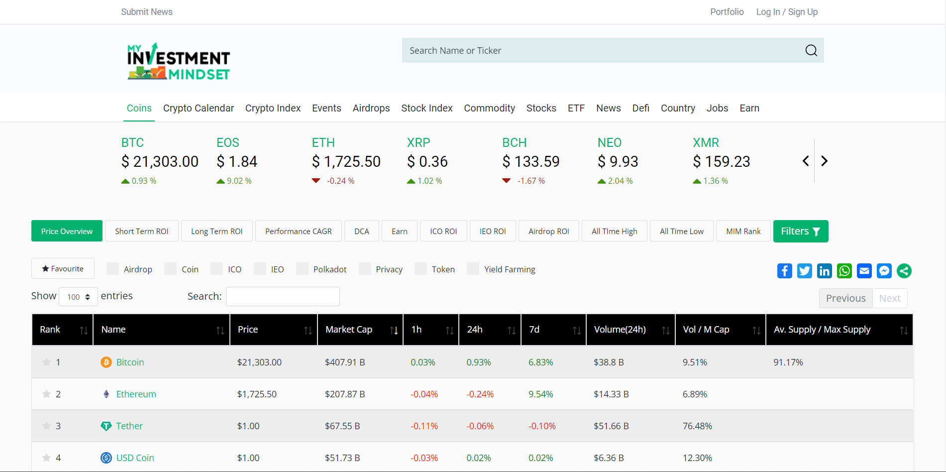Focus the Search Name or Ticker field
Screen dimensions: 946x472
pyautogui.click(x=613, y=50)
